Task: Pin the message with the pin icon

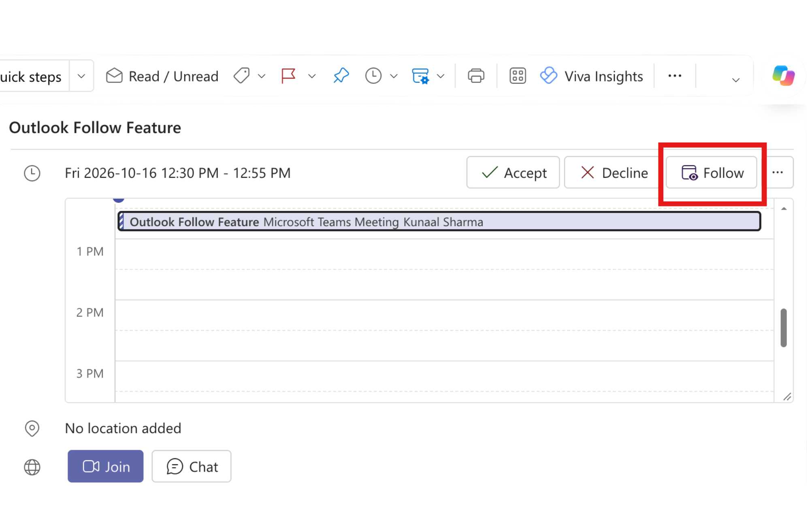Action: click(x=341, y=76)
